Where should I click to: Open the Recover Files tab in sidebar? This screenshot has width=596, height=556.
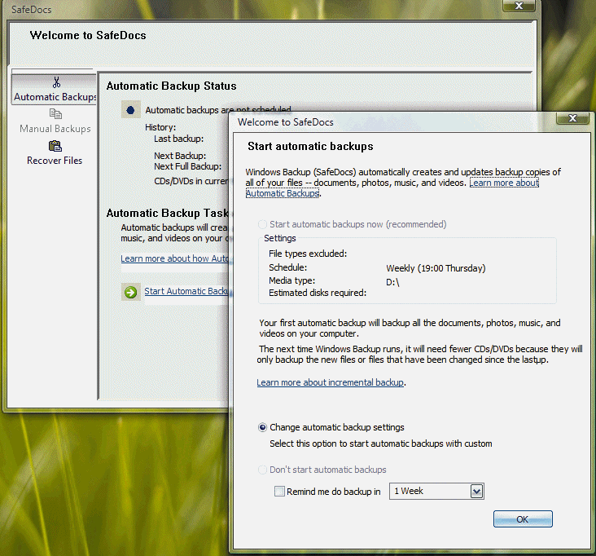coord(55,153)
